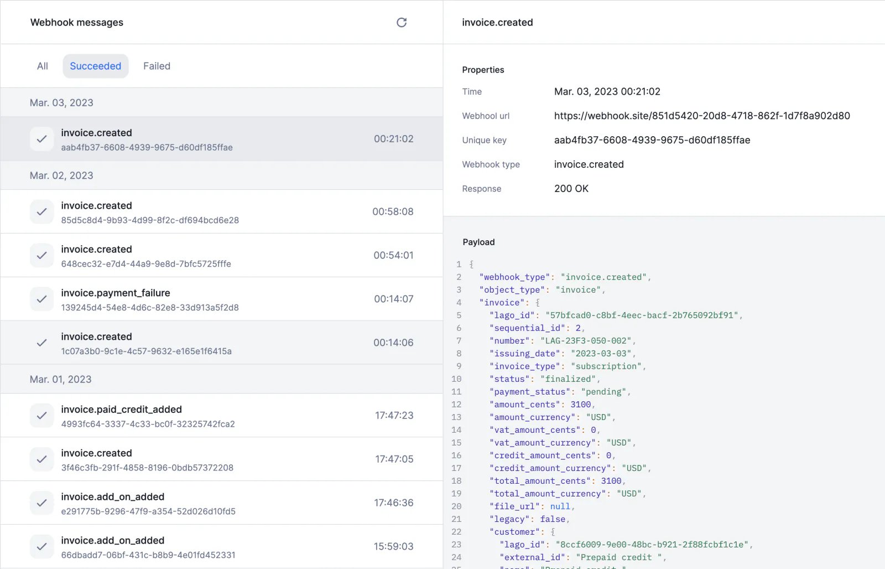Click timestamp 17:47:23 in list

[394, 415]
